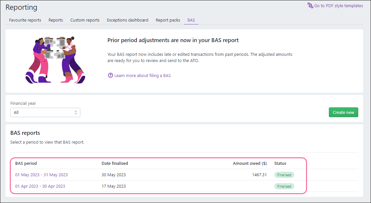Open the 01 May 2023 BAS period report

tap(41, 175)
